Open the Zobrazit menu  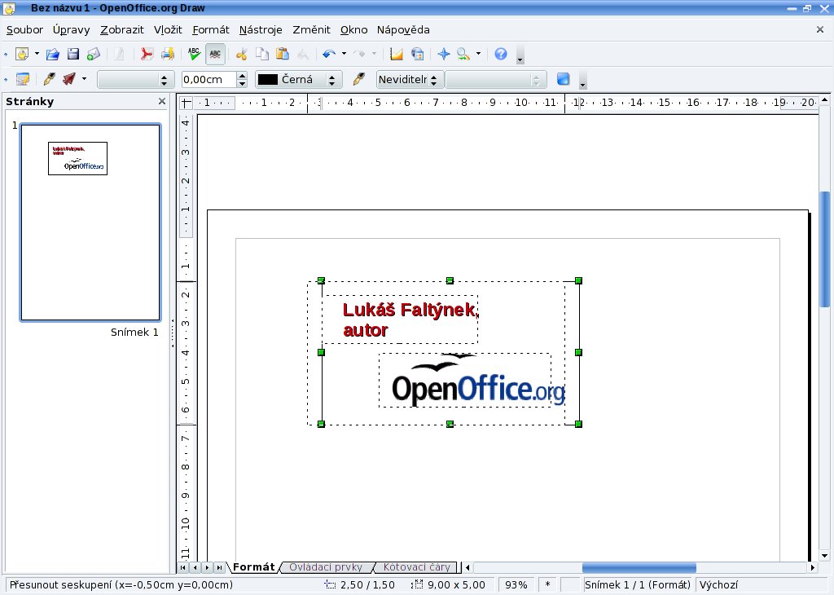tap(122, 30)
